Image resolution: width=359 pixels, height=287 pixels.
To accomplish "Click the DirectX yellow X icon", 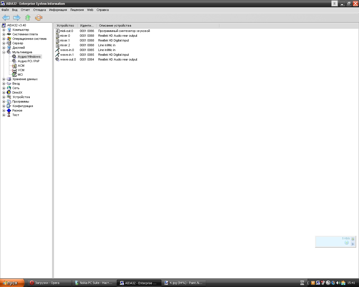I will (9, 92).
